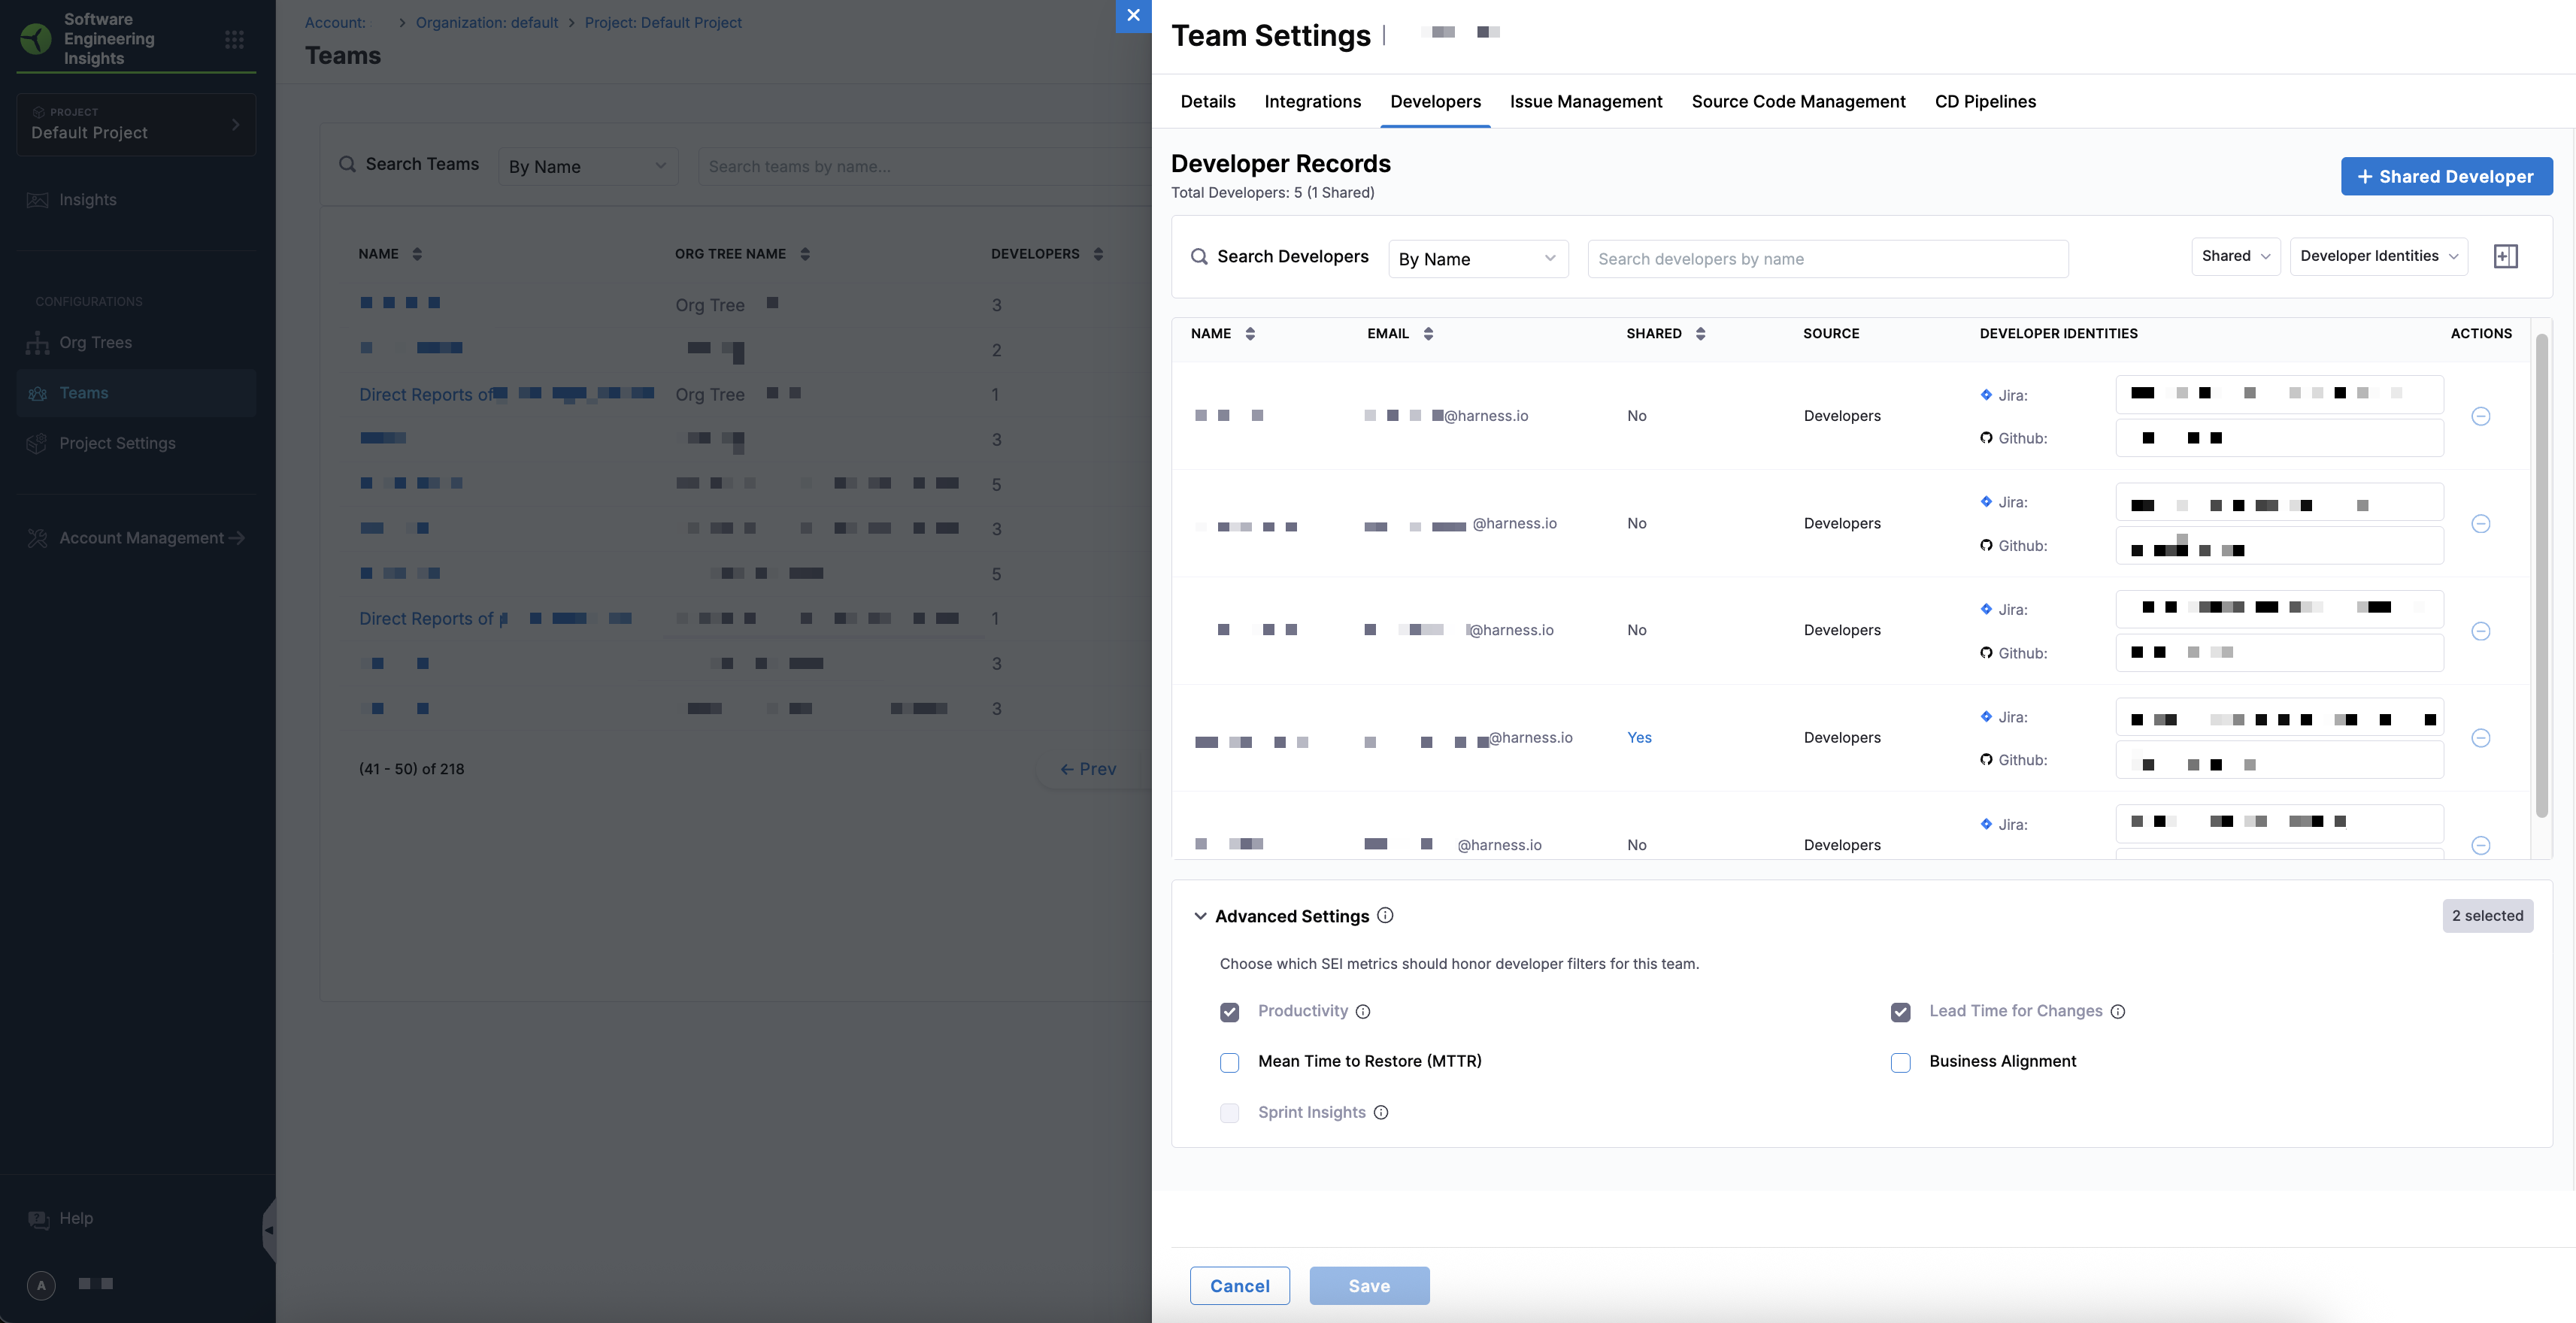Open the Org Trees sidebar icon

[x=38, y=343]
